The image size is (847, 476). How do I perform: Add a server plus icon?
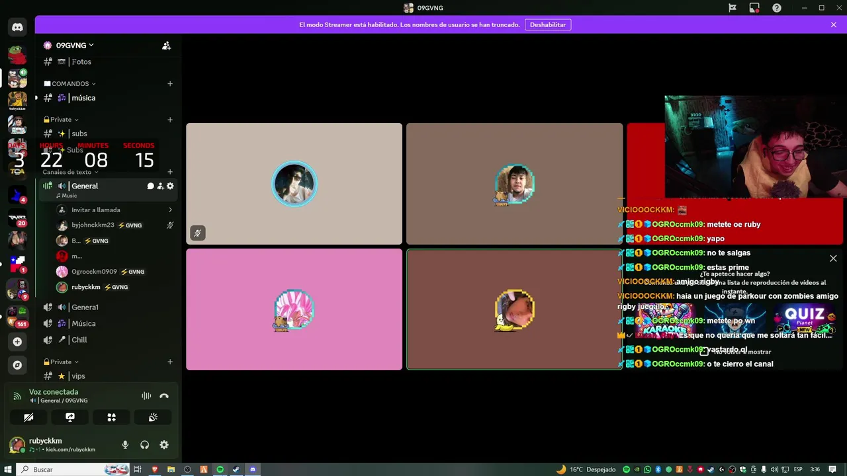[17, 342]
